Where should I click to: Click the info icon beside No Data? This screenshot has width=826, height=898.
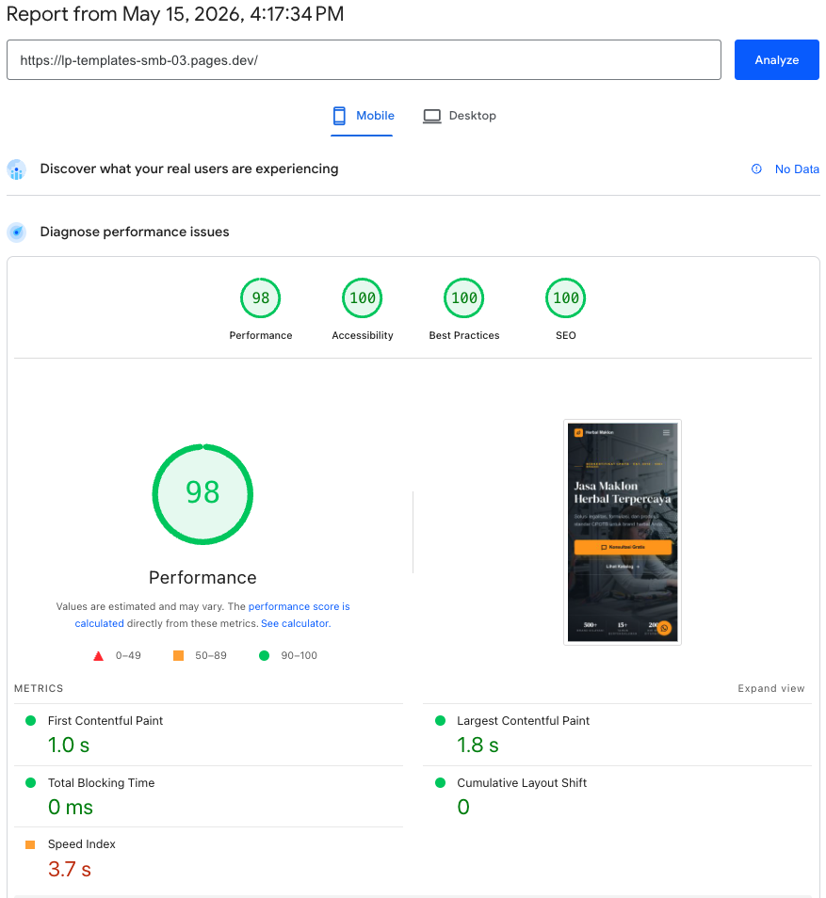(756, 168)
